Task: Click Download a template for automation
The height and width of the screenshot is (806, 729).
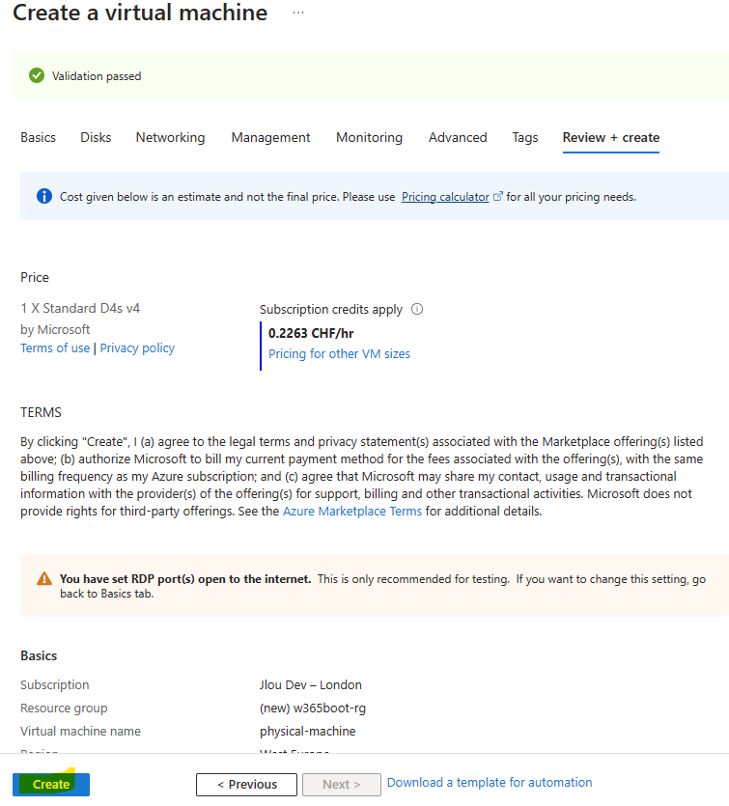Action: 490,783
